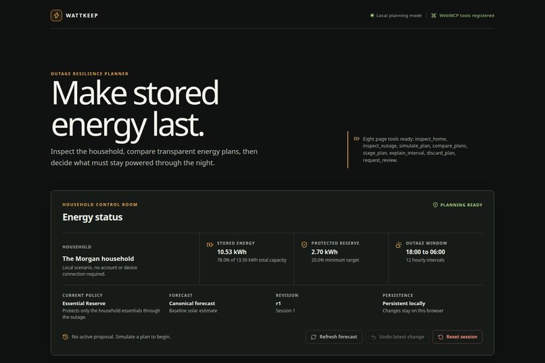The image size is (545, 363).
Task: Click the Undo latest change button
Action: [x=398, y=337]
